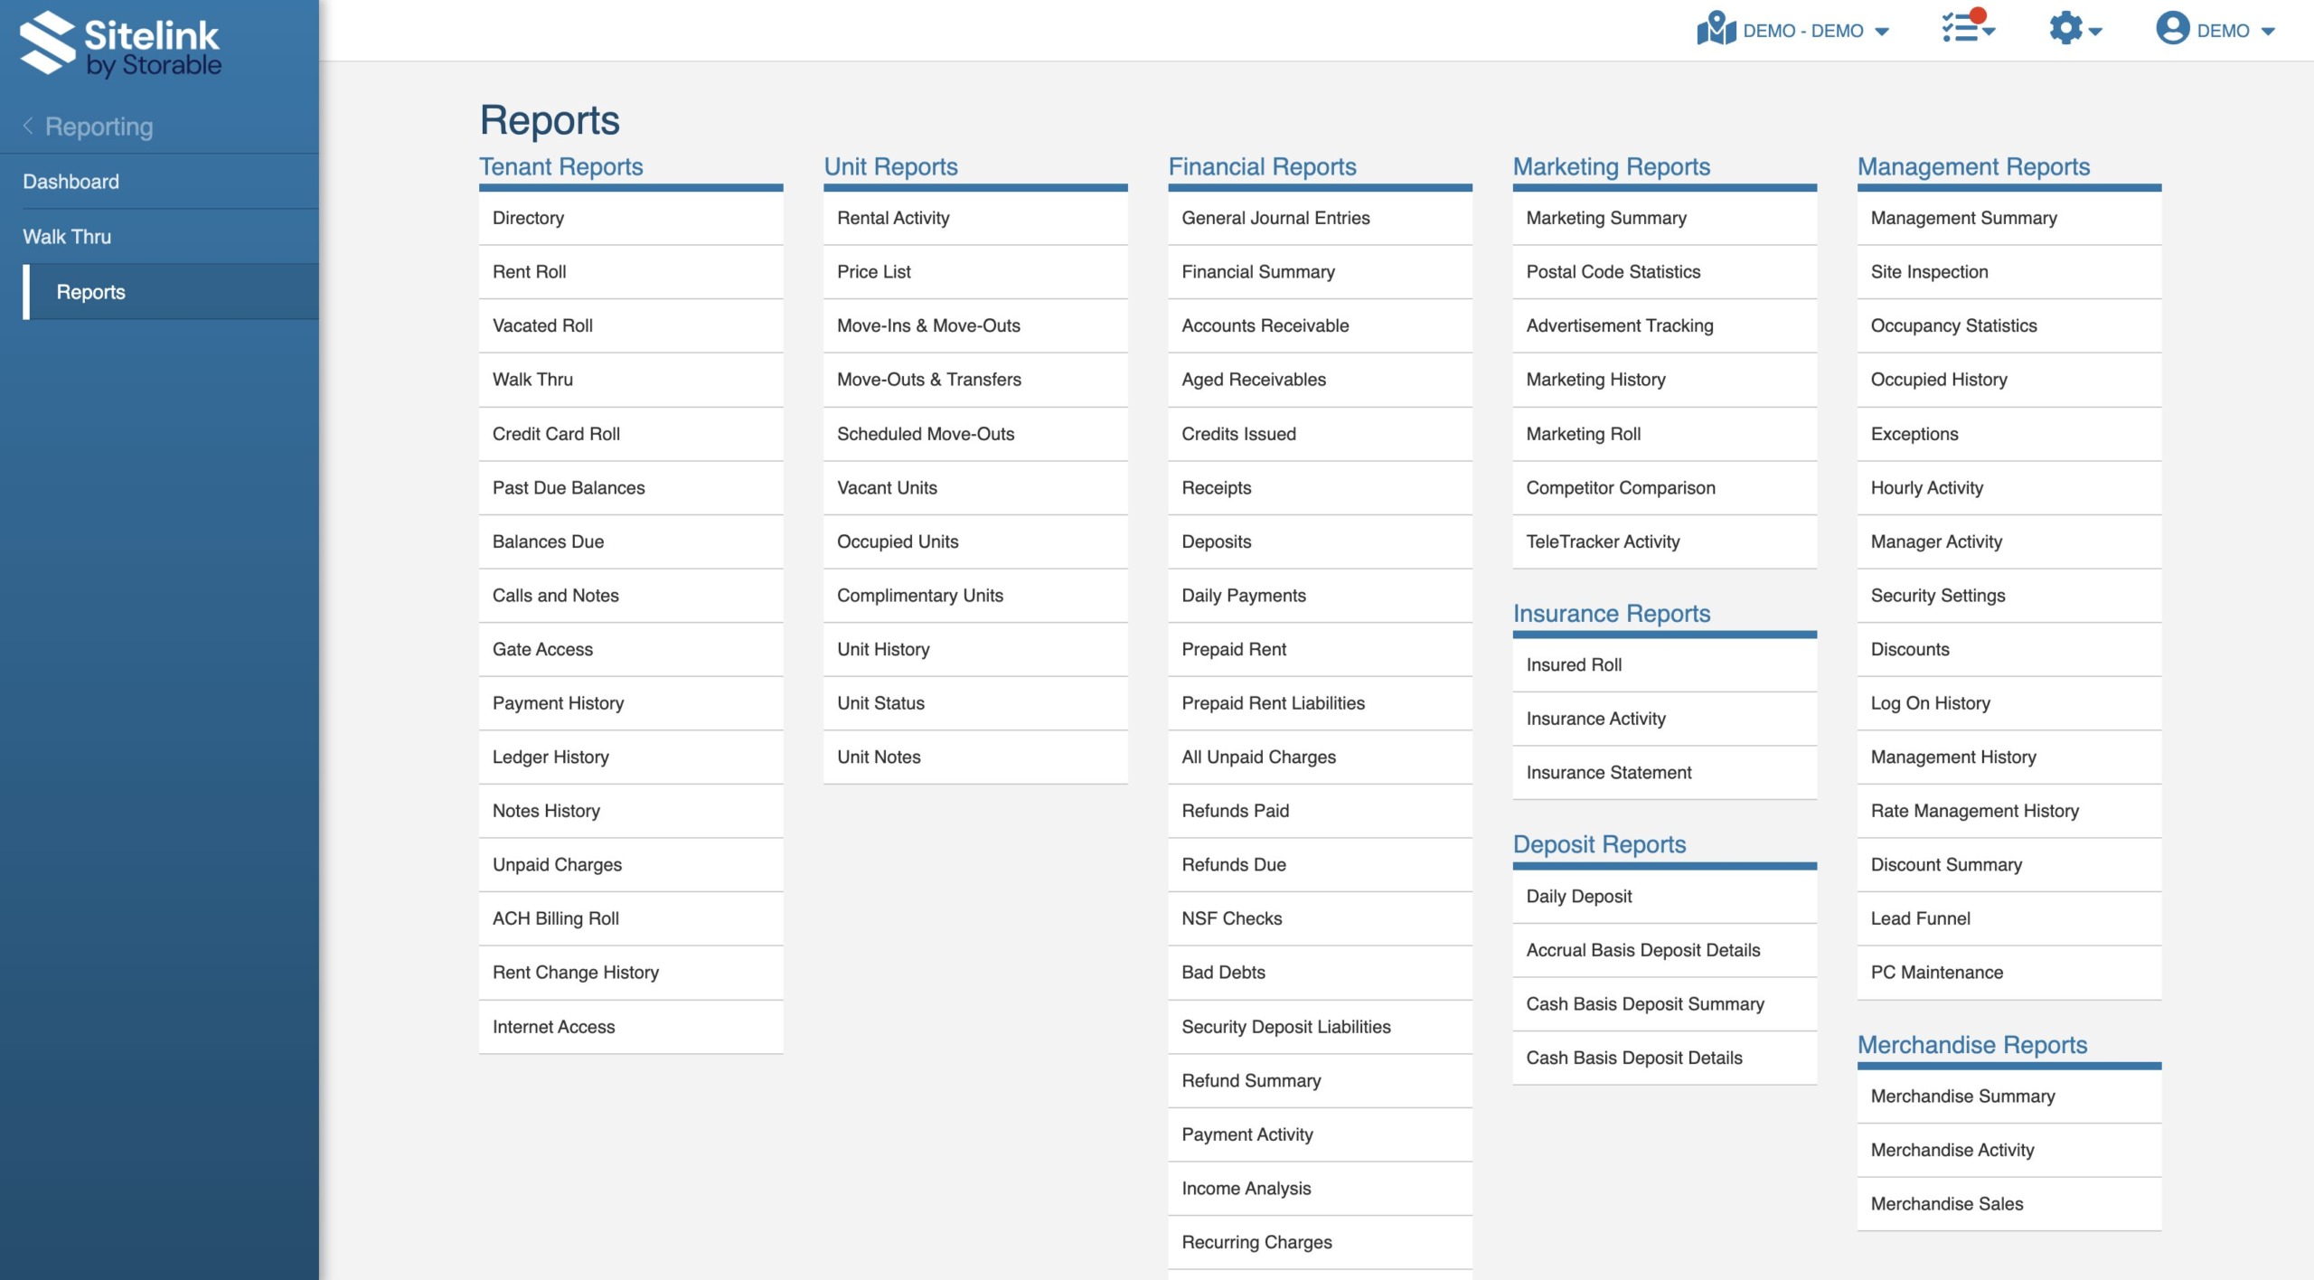Screen dimensions: 2314x1280
Task: Open the Aged Receivables report
Action: point(1253,380)
